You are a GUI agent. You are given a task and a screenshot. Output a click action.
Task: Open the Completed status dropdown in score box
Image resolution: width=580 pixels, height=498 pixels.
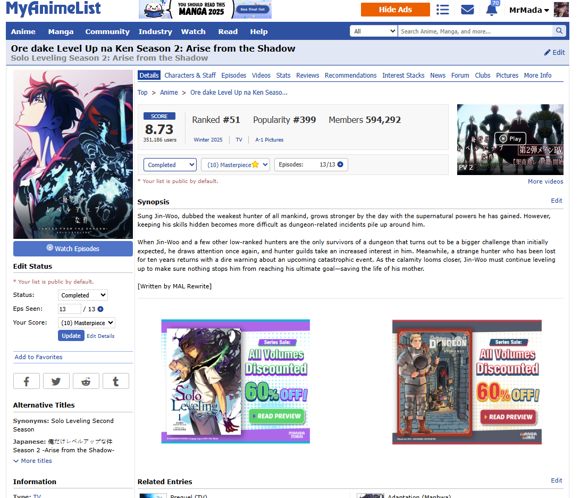170,165
